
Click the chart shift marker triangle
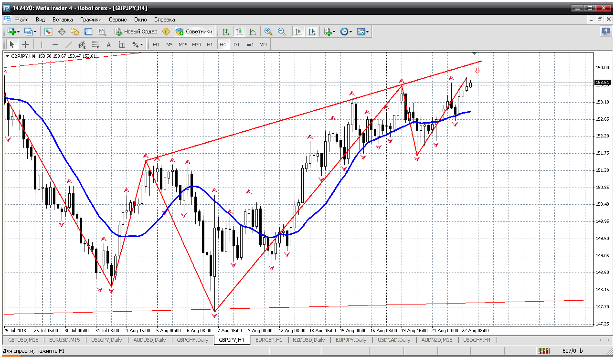pos(474,53)
